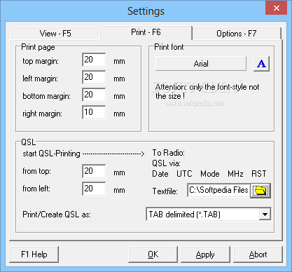Select the TAB delimited (*.TAB) combo box
292x272 pixels.
click(x=209, y=214)
